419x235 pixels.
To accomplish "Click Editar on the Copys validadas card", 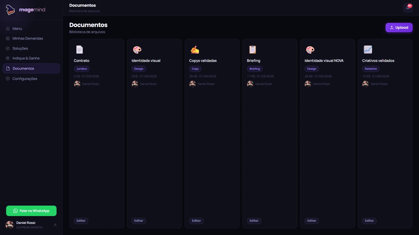I will click(x=196, y=221).
